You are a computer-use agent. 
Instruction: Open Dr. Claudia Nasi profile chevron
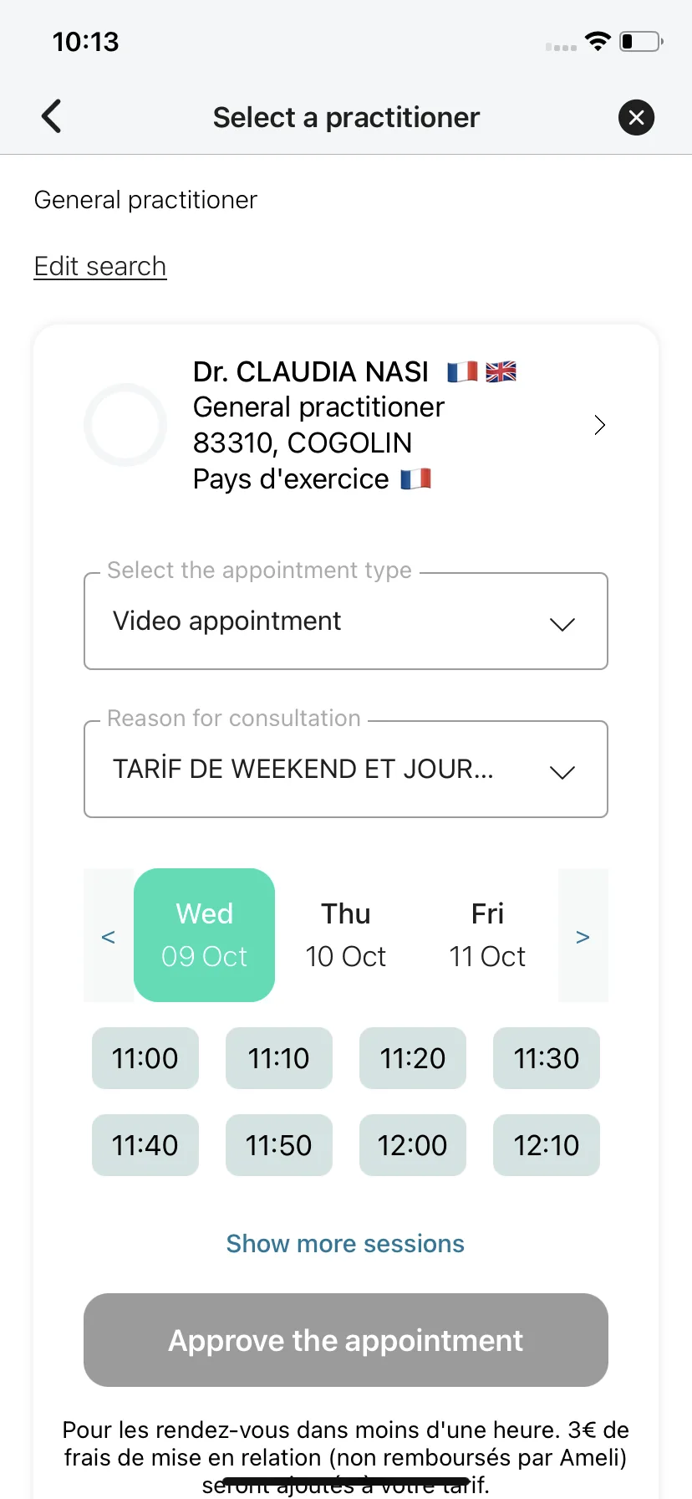click(x=599, y=425)
